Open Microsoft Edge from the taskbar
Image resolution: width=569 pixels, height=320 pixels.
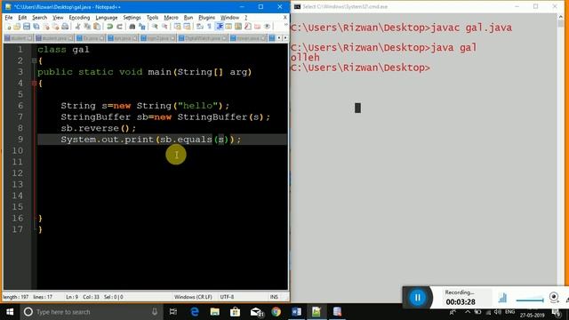coord(195,312)
